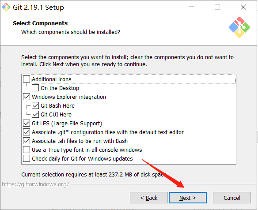258x210 pixels.
Task: Select the Additional icons tree row label
Action: click(x=52, y=79)
